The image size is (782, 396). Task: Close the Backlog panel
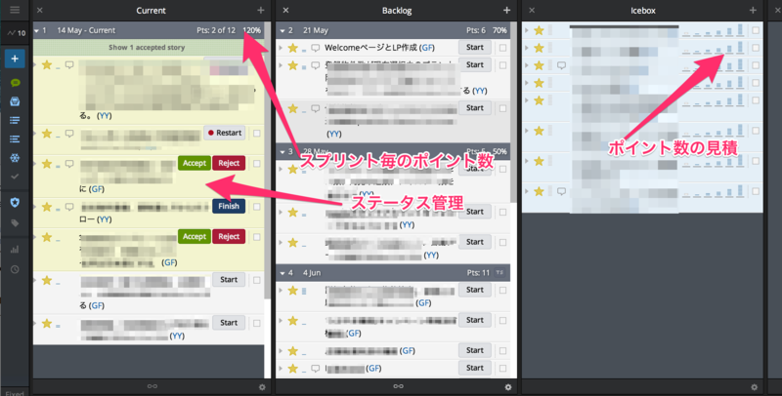[x=285, y=10]
